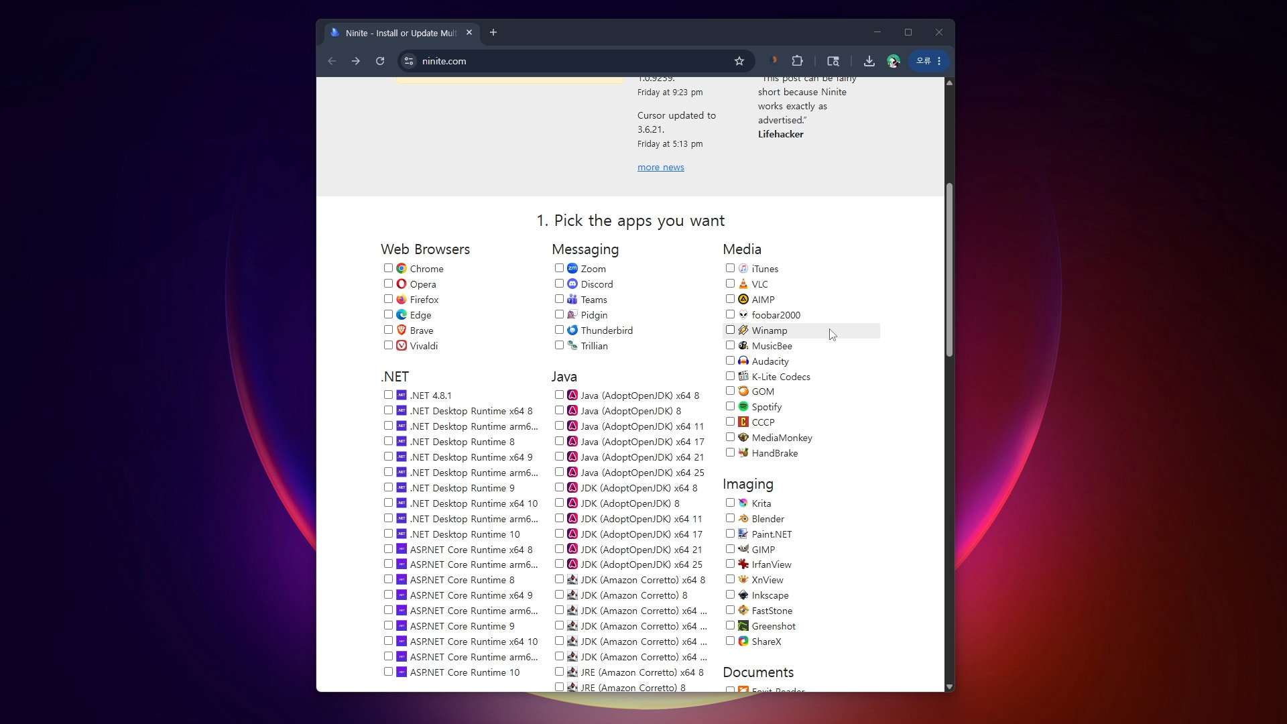The image size is (1287, 724).
Task: Tick the Chrome checkbox
Action: [388, 268]
